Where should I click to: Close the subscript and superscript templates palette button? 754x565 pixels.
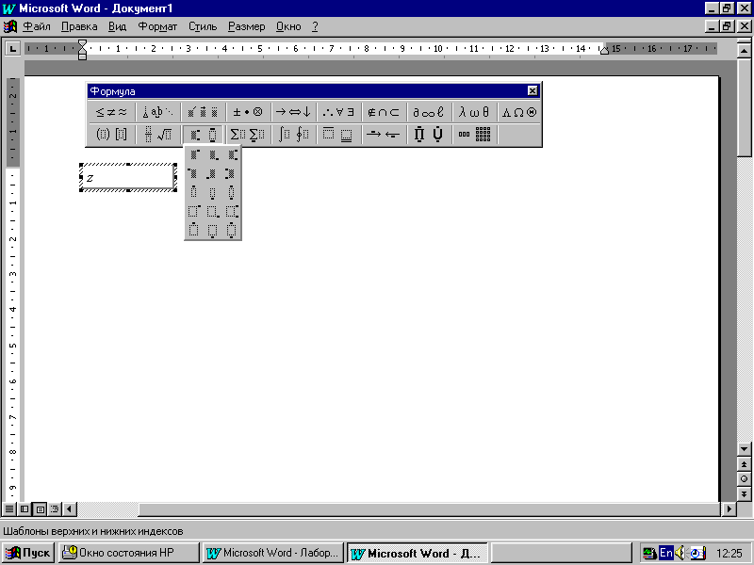pos(203,134)
